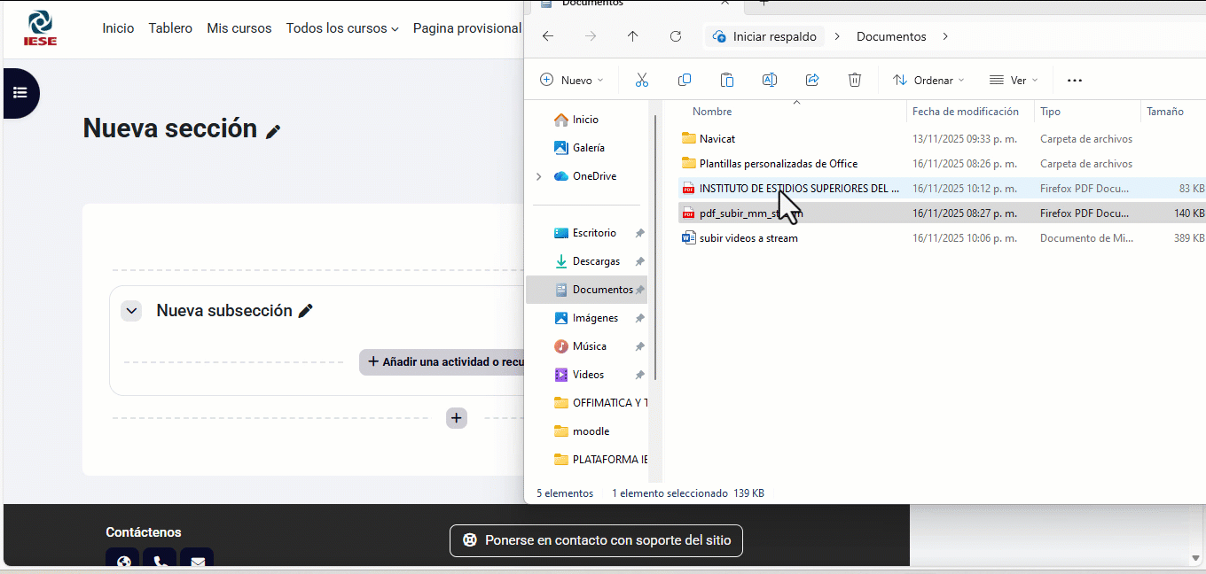Screen dimensions: 1206x574
Task: Select the Cut icon in Explorer toolbar
Action: pos(642,80)
